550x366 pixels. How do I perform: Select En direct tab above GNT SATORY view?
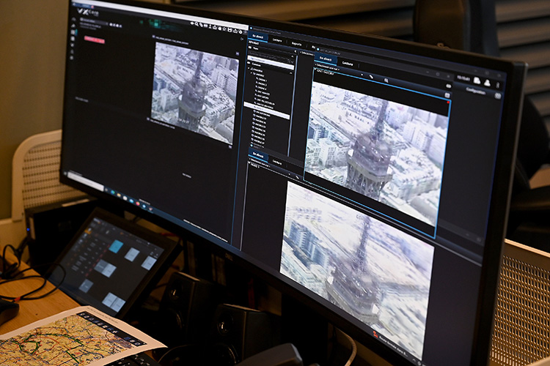pyautogui.click(x=326, y=59)
